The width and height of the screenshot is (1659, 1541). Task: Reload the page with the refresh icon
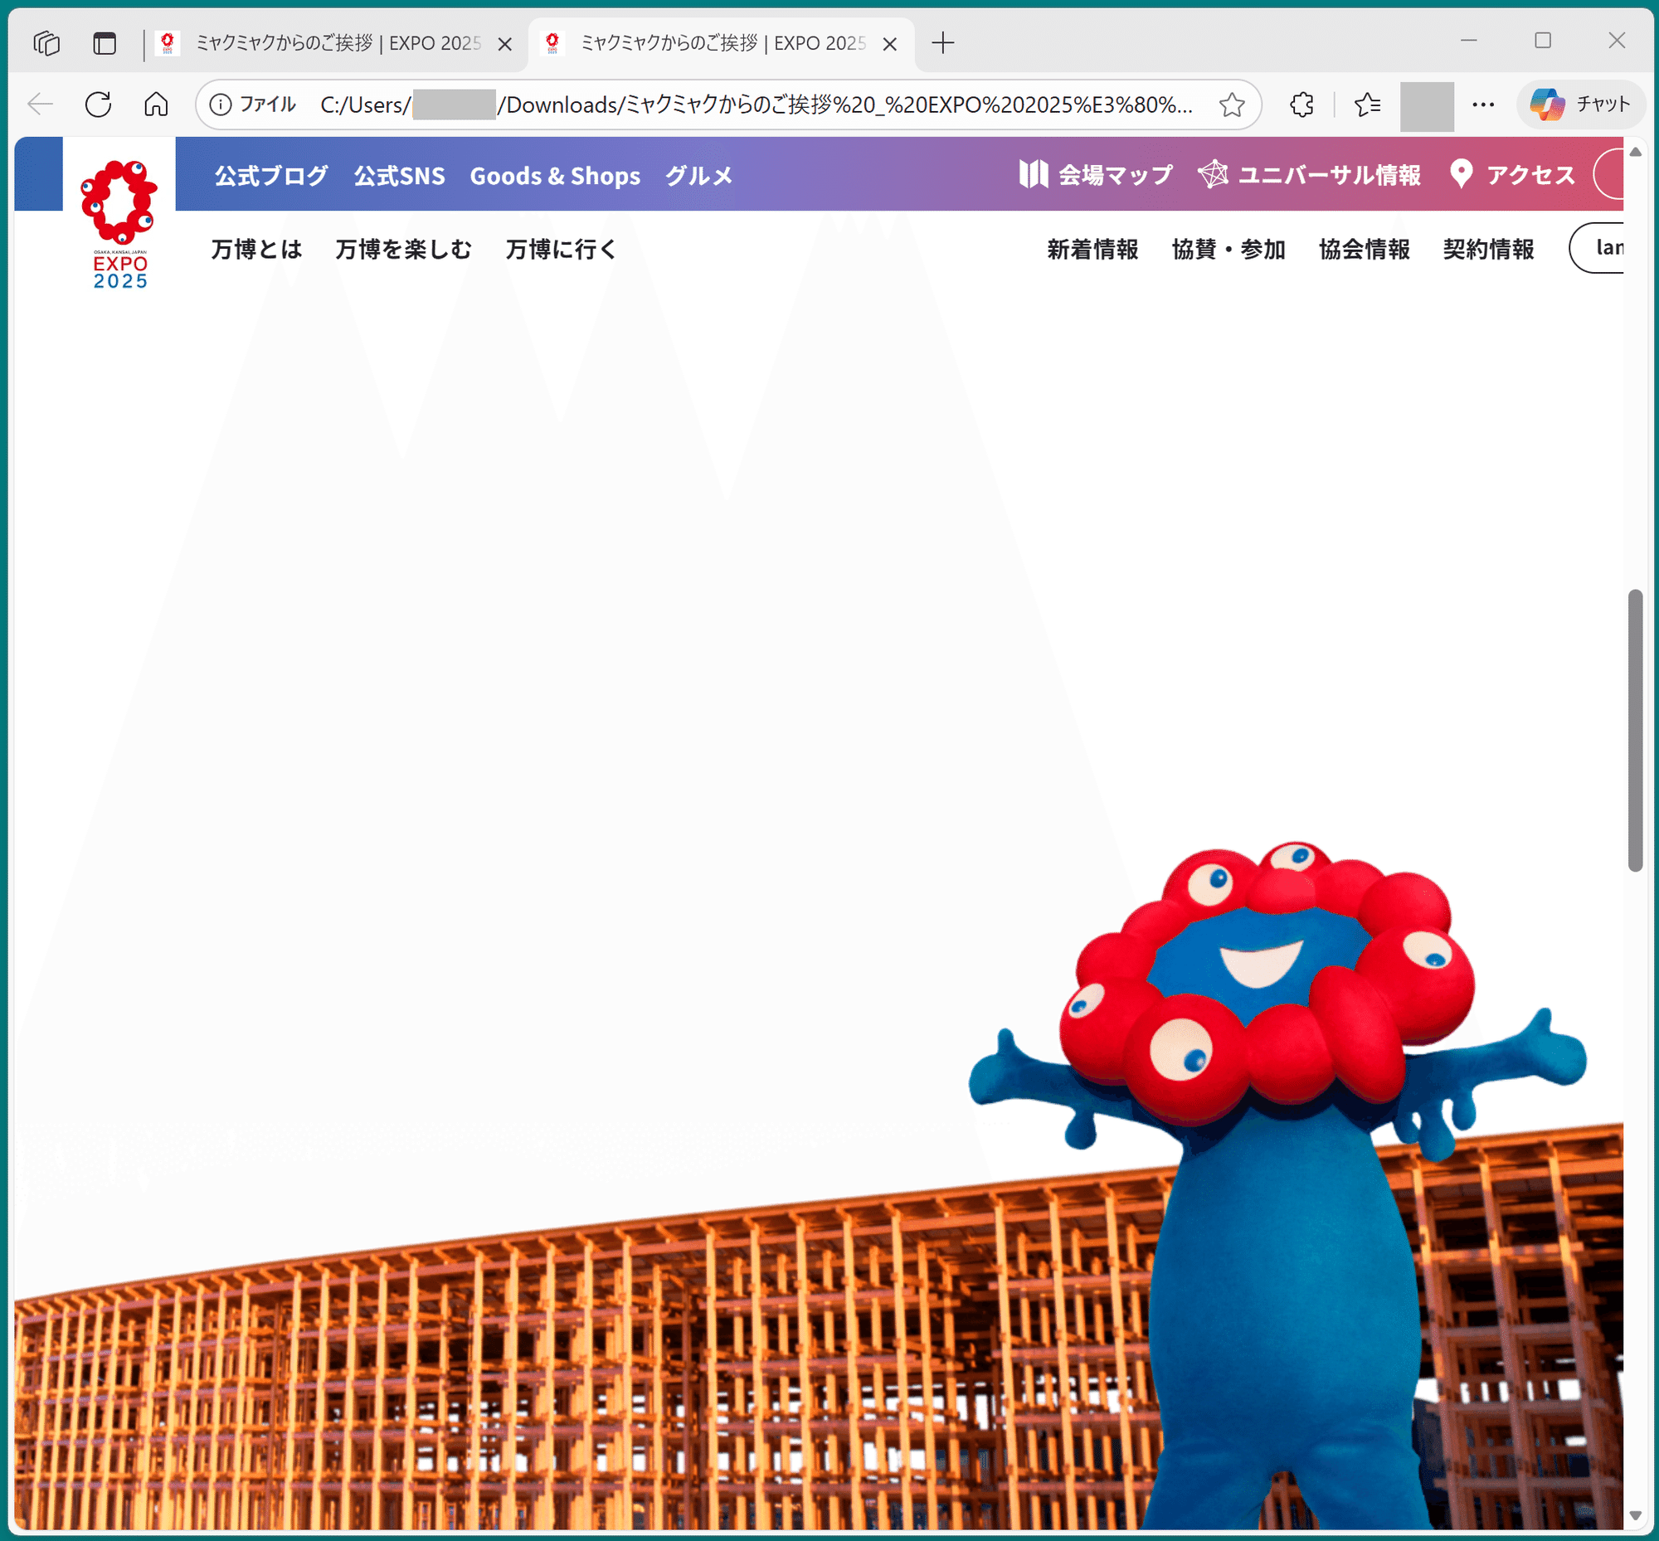pos(99,105)
